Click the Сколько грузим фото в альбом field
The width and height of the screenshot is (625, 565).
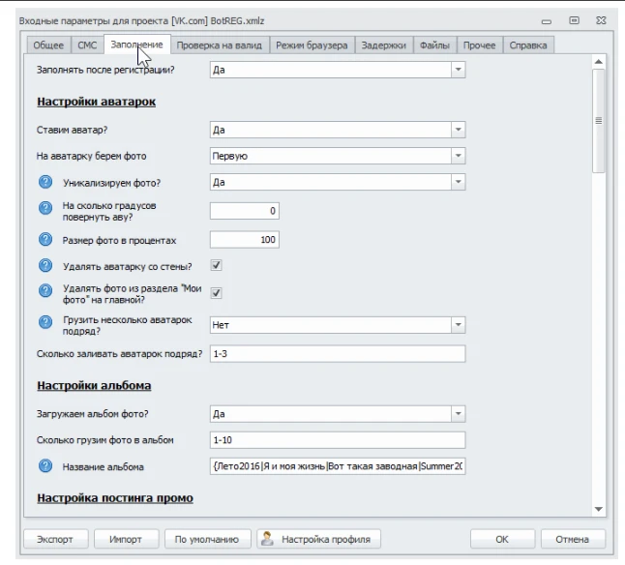[338, 440]
